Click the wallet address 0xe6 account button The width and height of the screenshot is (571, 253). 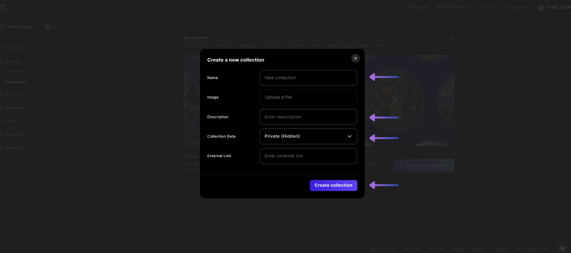pyautogui.click(x=554, y=7)
